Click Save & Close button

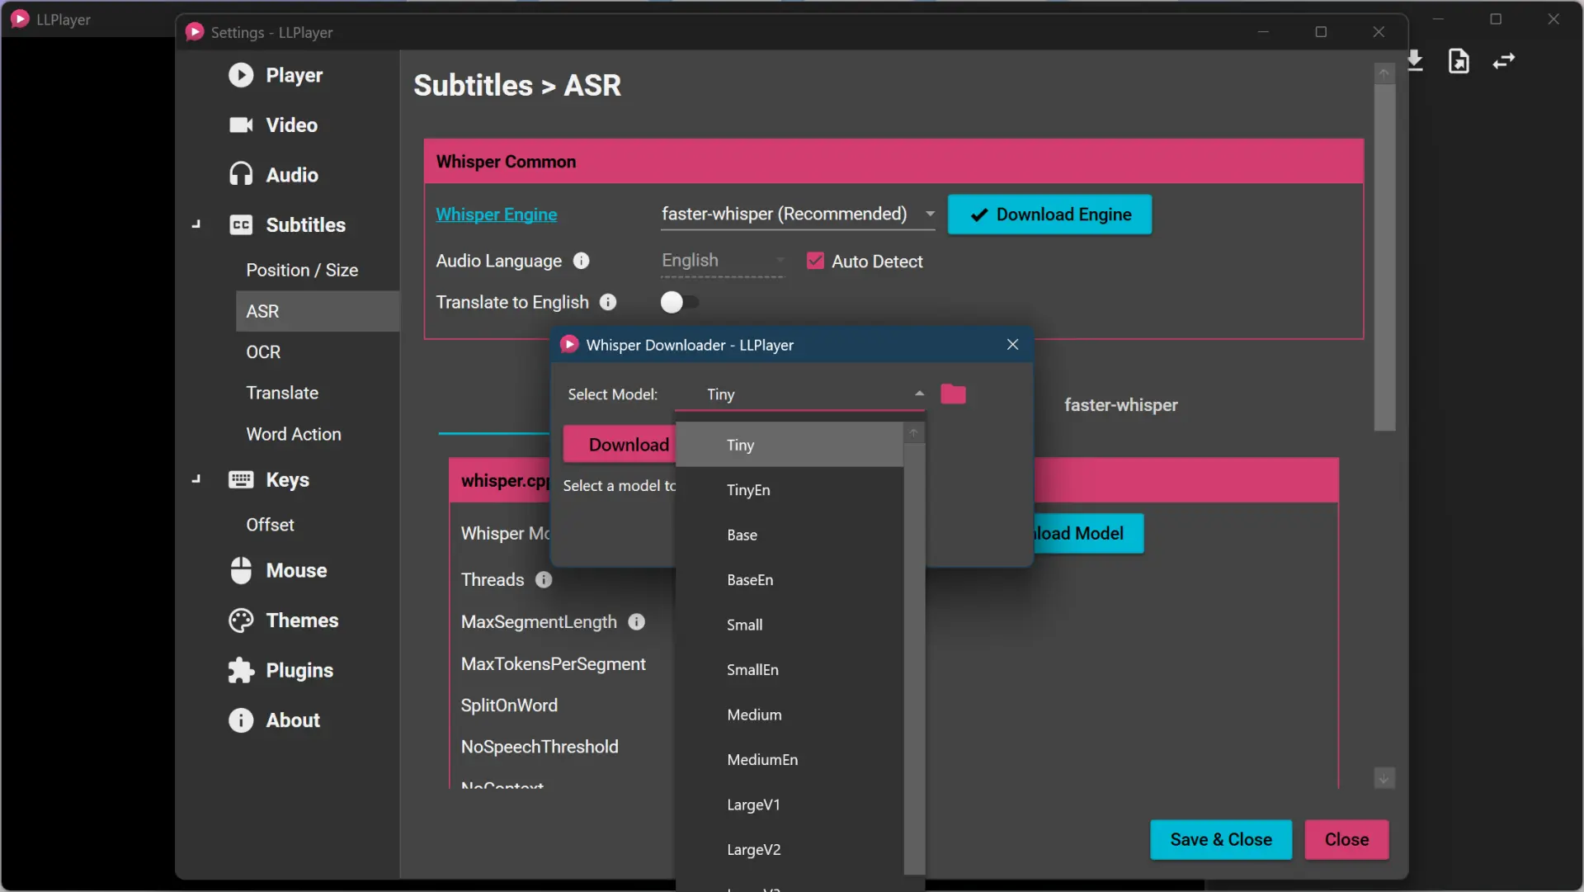[1221, 840]
